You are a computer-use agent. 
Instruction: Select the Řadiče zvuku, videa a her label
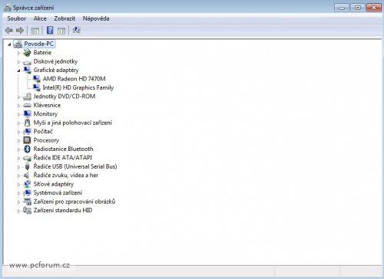(66, 176)
